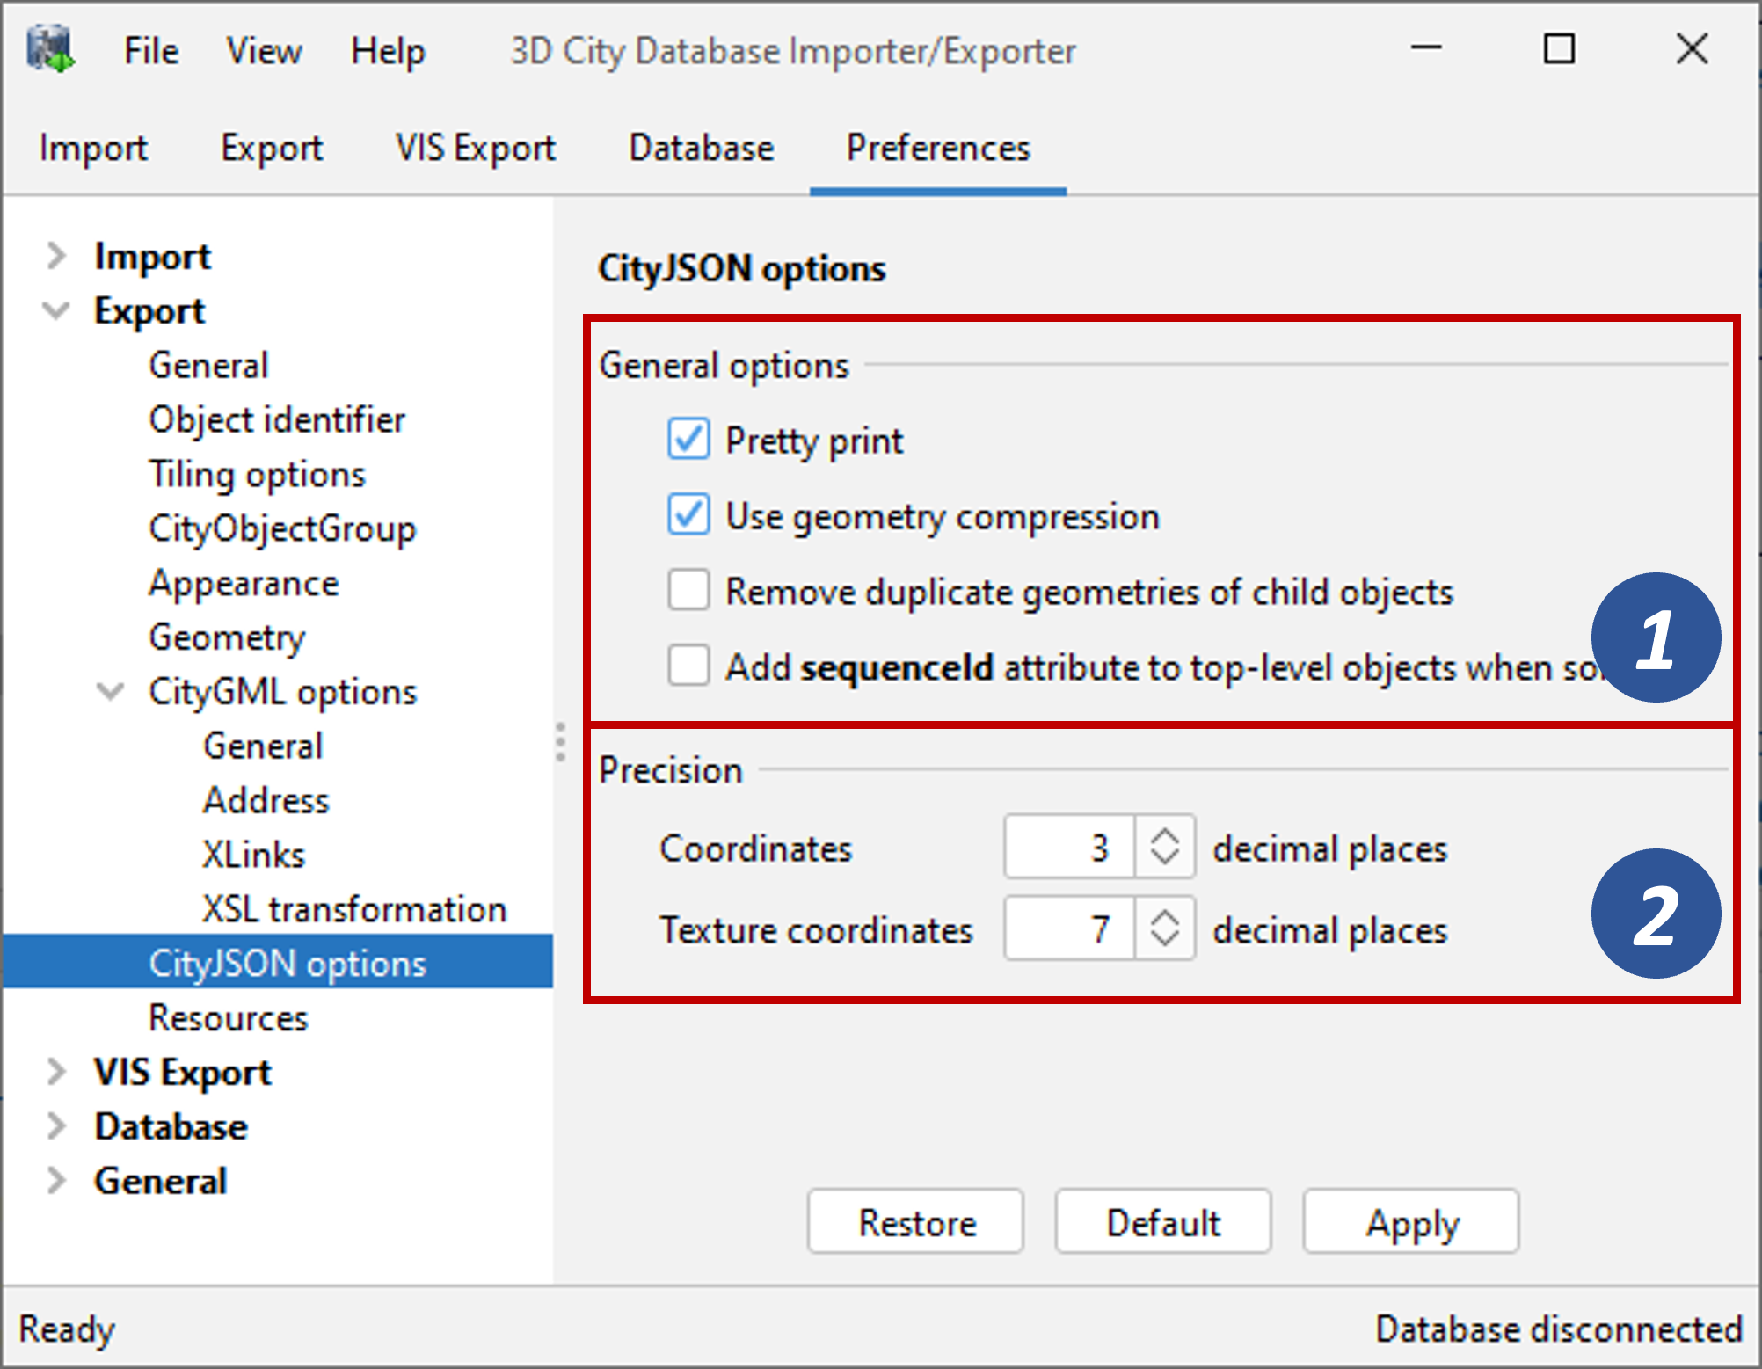The image size is (1762, 1369).
Task: Click the Default button
Action: (1163, 1222)
